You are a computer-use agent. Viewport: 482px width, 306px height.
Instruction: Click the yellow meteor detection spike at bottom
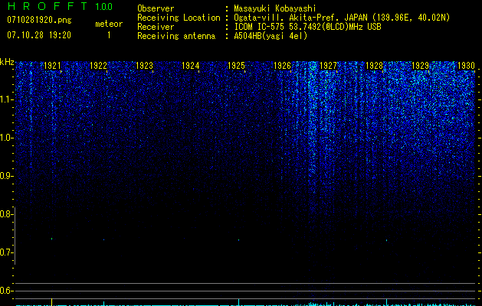pos(51,301)
